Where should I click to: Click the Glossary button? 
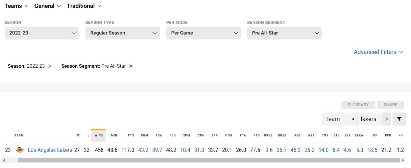pyautogui.click(x=358, y=105)
